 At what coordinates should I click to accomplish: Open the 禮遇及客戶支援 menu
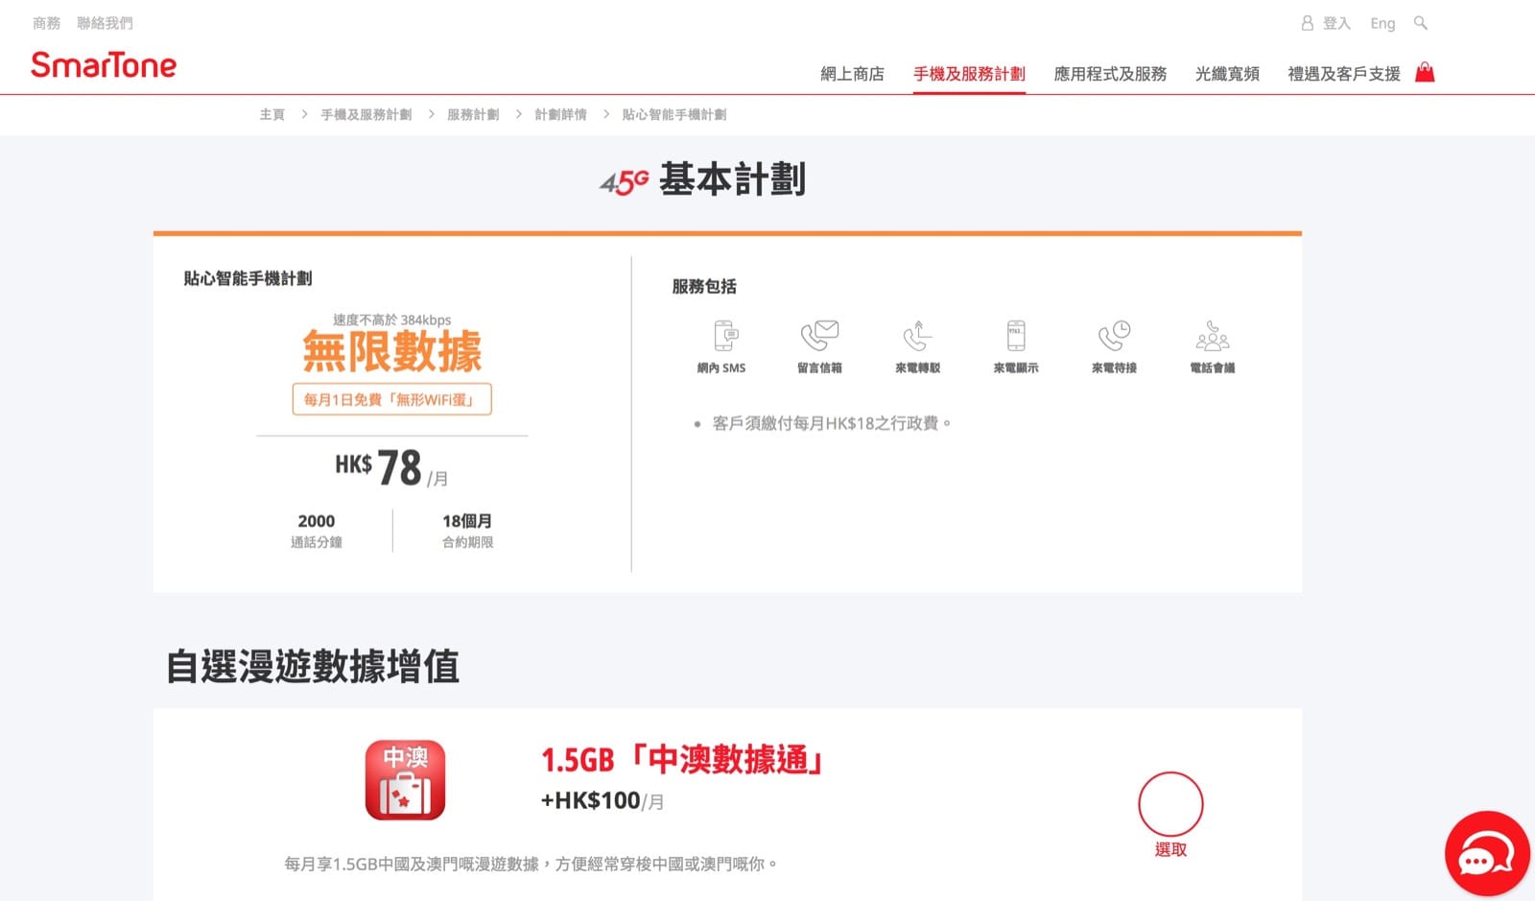click(1343, 74)
